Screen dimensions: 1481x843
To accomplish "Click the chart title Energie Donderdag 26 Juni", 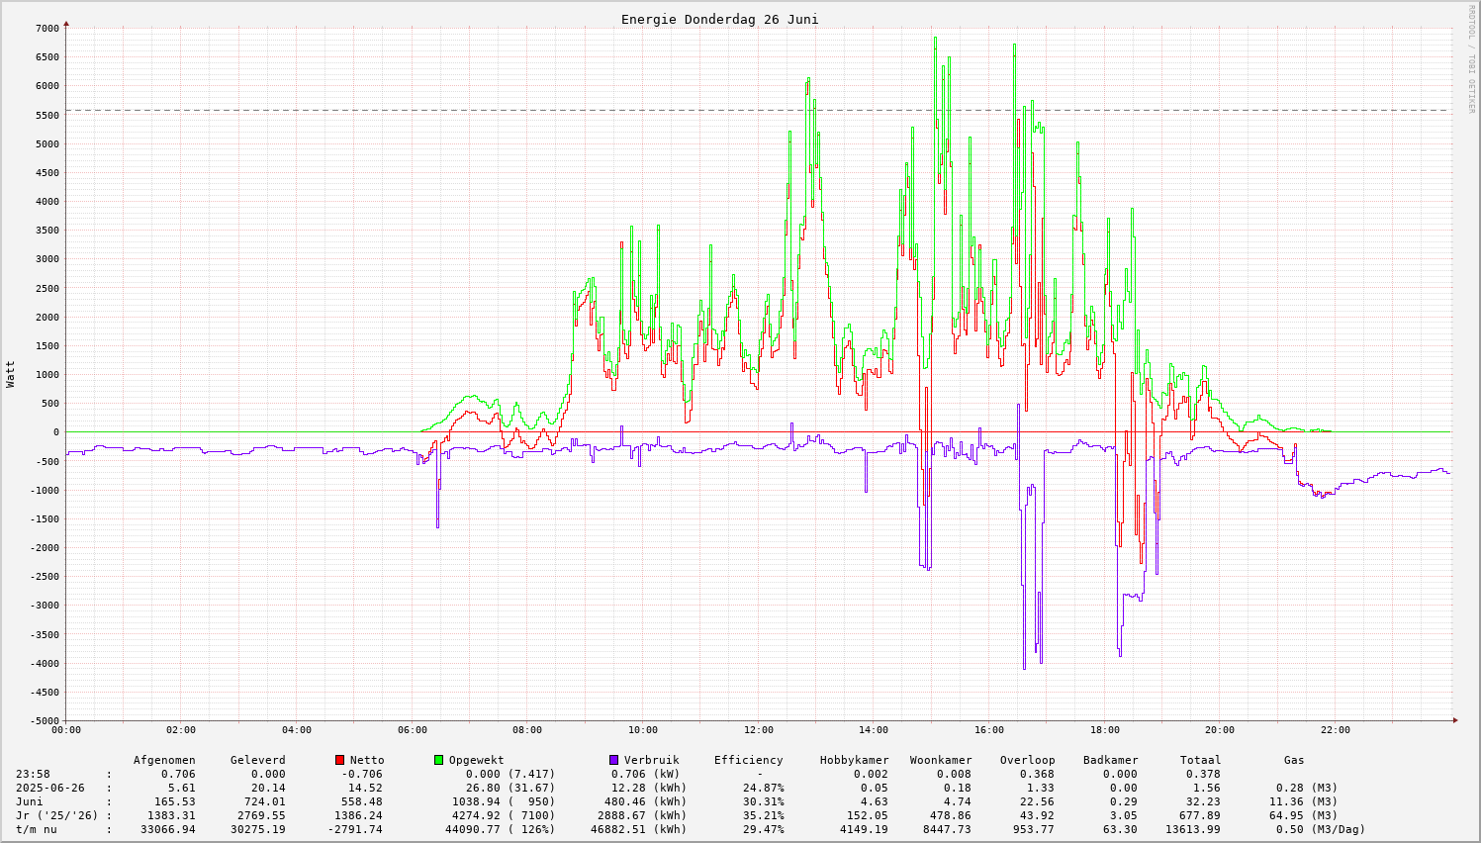I will 719,19.
